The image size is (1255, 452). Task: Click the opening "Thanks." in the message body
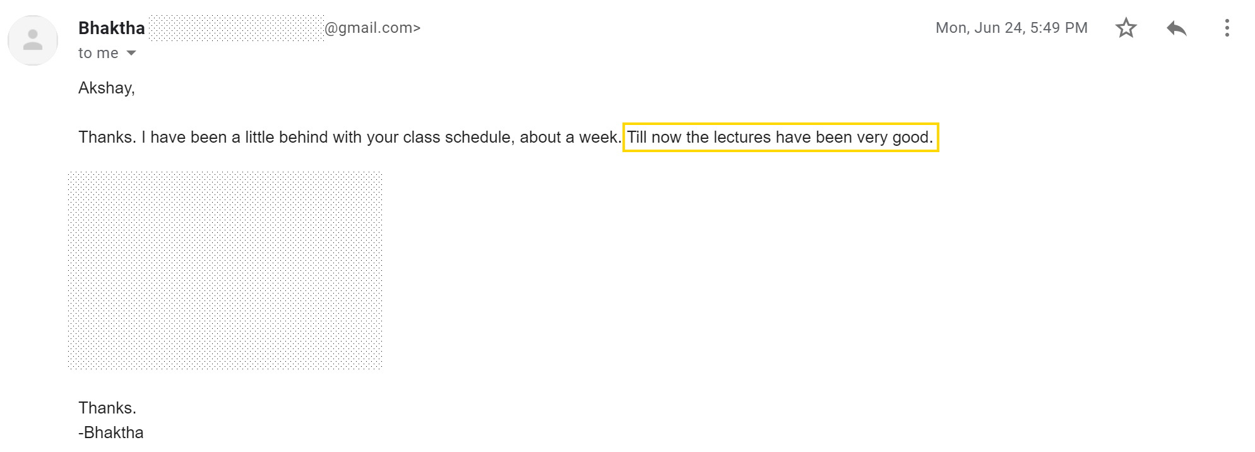[107, 137]
